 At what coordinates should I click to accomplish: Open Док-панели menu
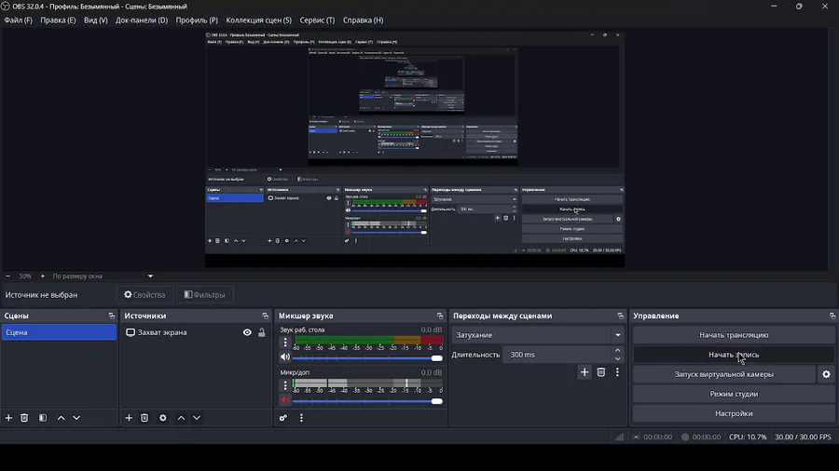coord(142,20)
